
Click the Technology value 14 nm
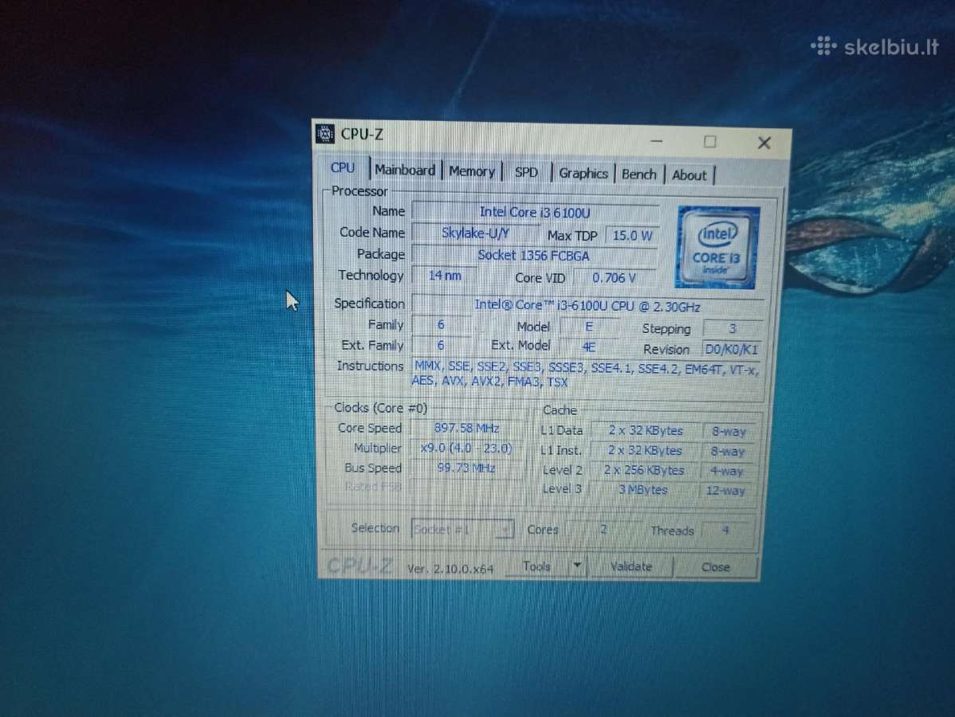tap(445, 276)
